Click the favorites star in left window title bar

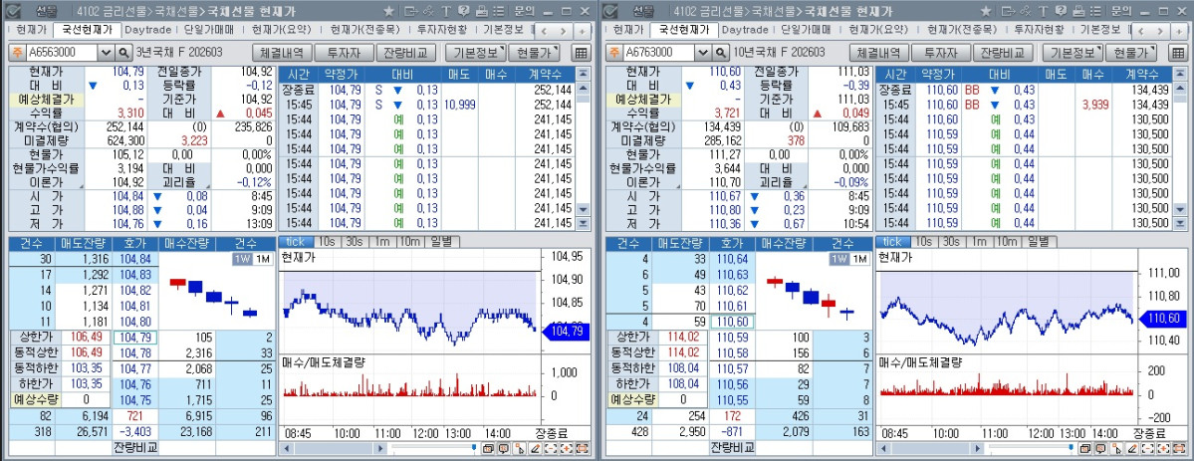point(389,11)
